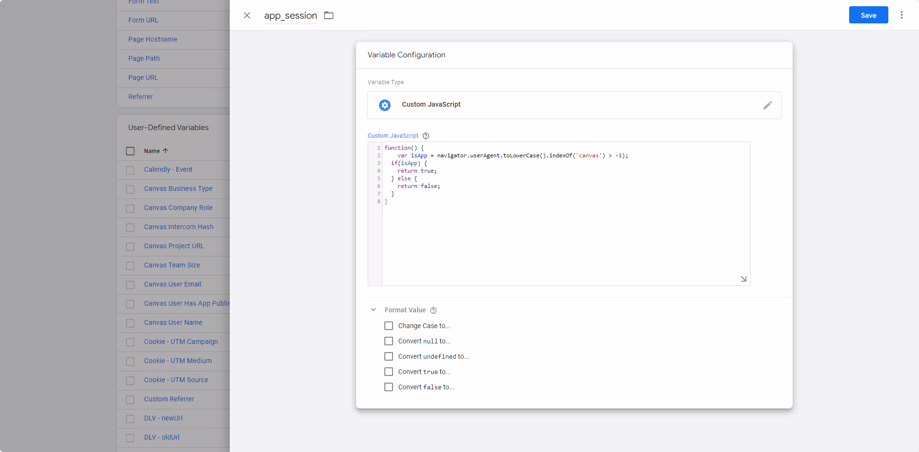The width and height of the screenshot is (919, 452).
Task: Open help for Custom JavaScript field
Action: [426, 136]
